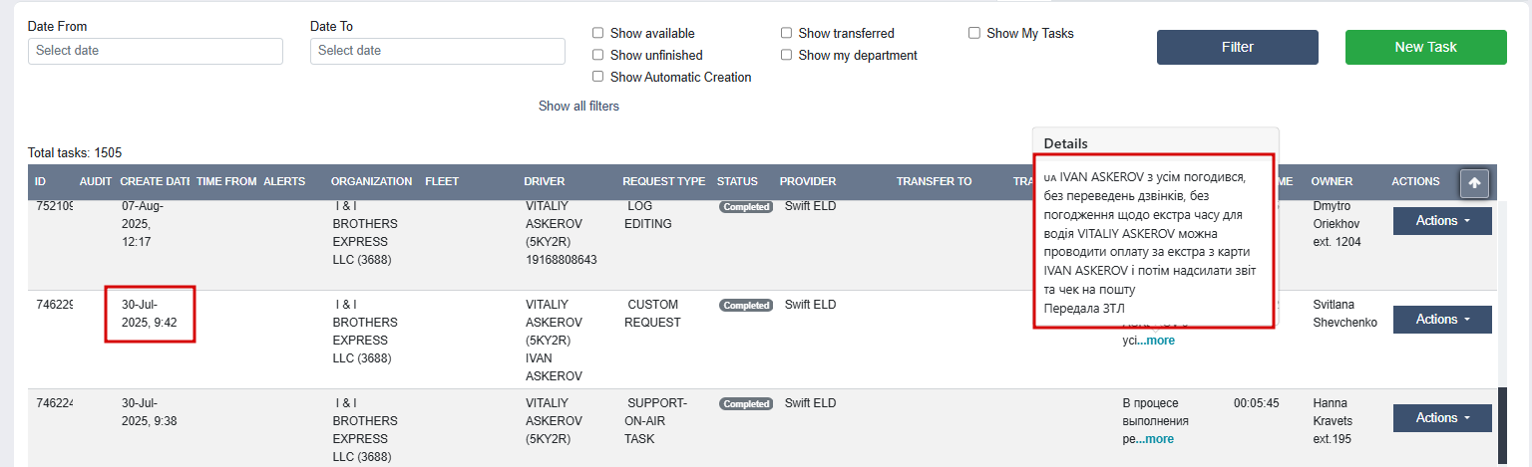1532x467 pixels.
Task: Tick the Show My Tasks checkbox
Action: [974, 33]
